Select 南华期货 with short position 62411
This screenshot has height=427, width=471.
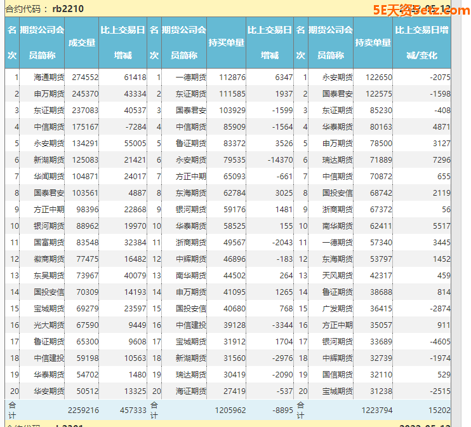point(338,226)
